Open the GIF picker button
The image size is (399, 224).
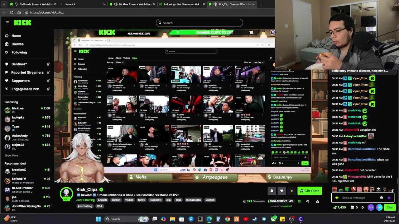[379, 208]
